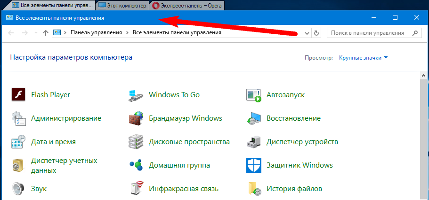Click the Автозапуск icon
Screen dimensions: 429x200
254,95
